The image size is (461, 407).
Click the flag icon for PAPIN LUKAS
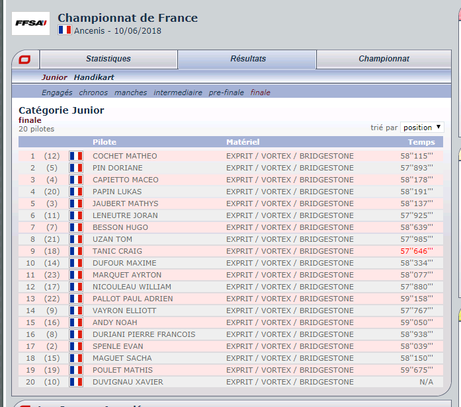click(76, 192)
